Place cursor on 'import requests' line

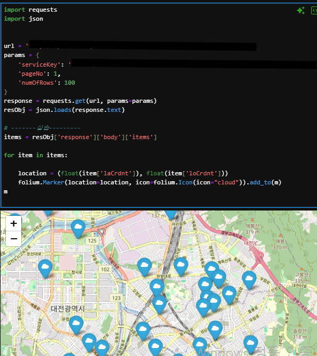30,10
